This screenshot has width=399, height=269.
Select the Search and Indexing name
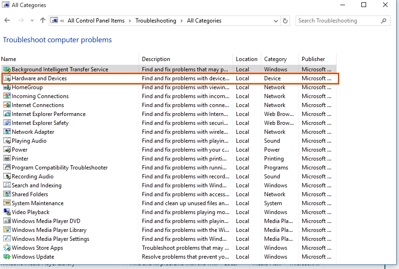click(36, 185)
